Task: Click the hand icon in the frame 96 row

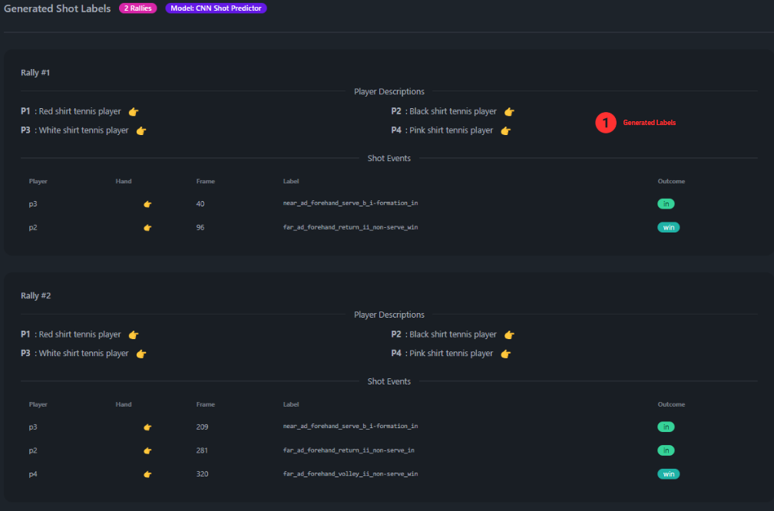Action: pos(147,227)
